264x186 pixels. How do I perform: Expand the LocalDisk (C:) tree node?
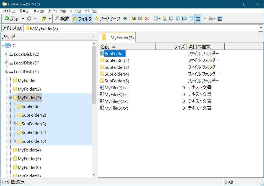coord(7,54)
